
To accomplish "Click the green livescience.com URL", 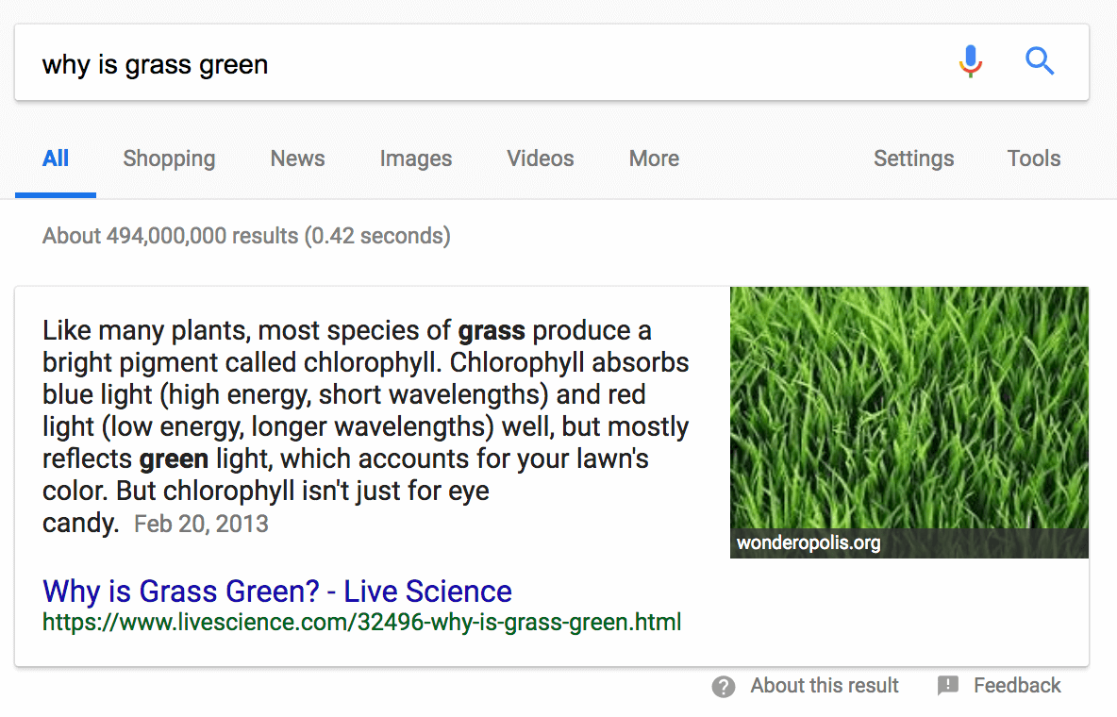I will (361, 623).
